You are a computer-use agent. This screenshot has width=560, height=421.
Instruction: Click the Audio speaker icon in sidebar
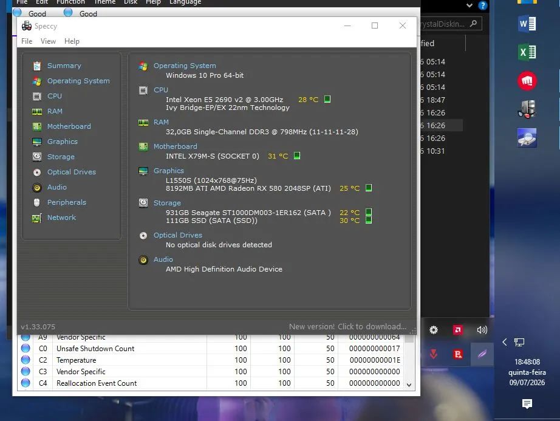(37, 187)
